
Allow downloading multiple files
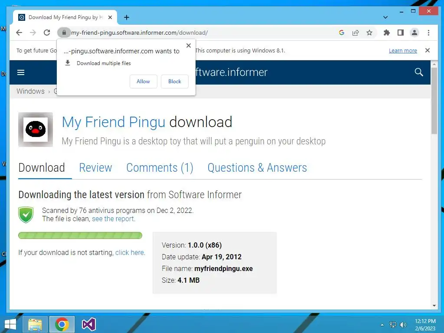[x=143, y=82]
